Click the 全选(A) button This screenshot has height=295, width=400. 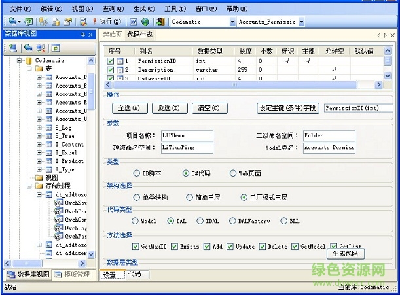[130, 108]
